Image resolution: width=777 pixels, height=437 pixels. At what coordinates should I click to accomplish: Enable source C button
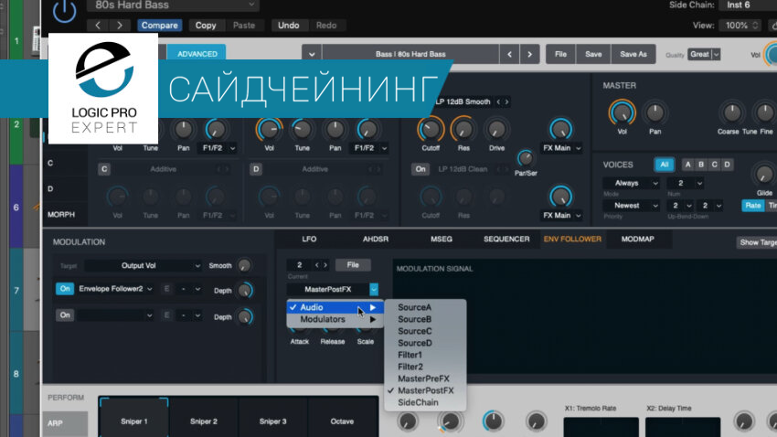tap(104, 169)
